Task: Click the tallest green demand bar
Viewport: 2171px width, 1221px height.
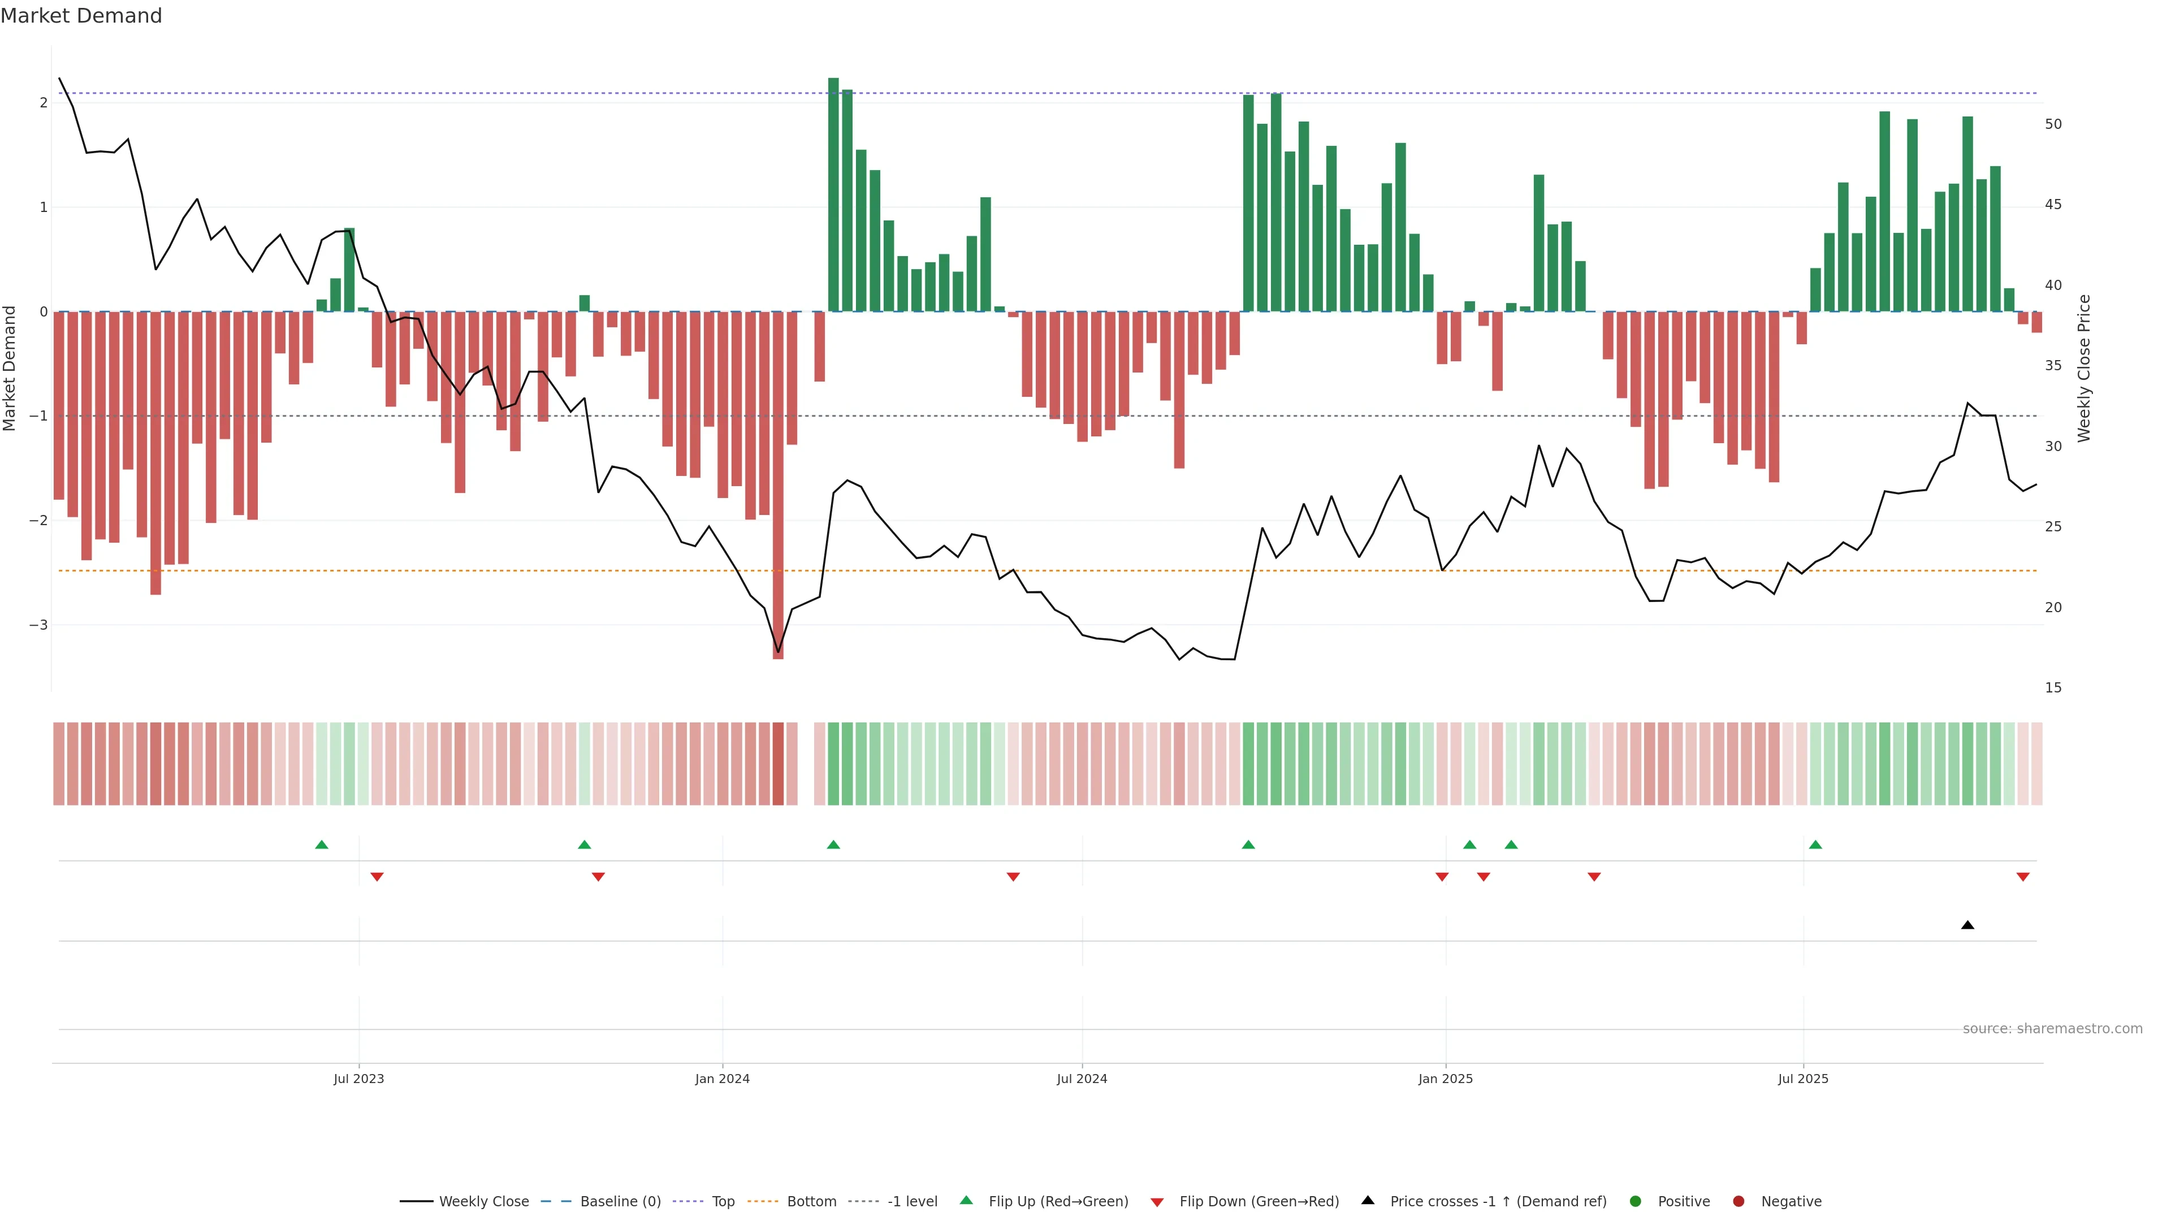Action: (833, 194)
